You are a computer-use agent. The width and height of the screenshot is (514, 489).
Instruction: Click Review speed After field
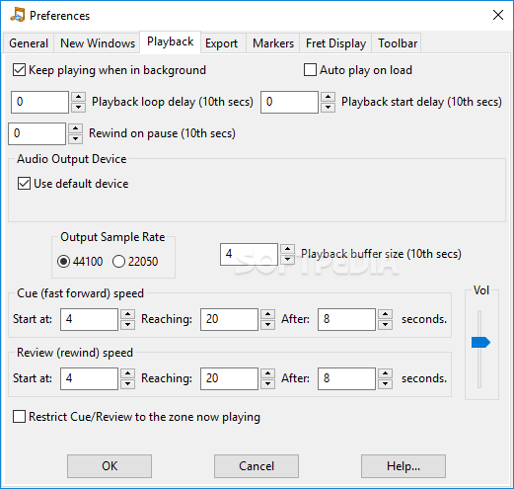[346, 378]
